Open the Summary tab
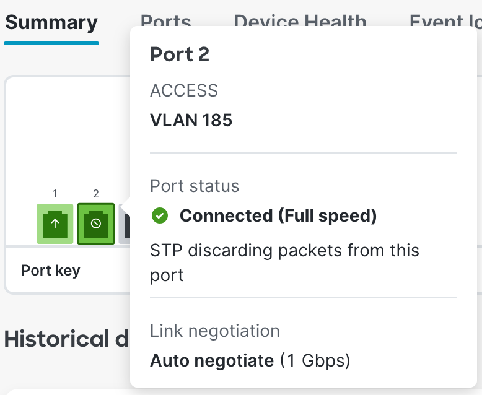482x395 pixels. pos(51,23)
